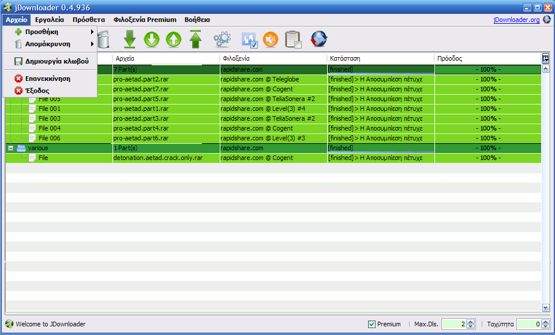Open the Αρχείο menu
This screenshot has height=335, width=555.
(x=16, y=20)
